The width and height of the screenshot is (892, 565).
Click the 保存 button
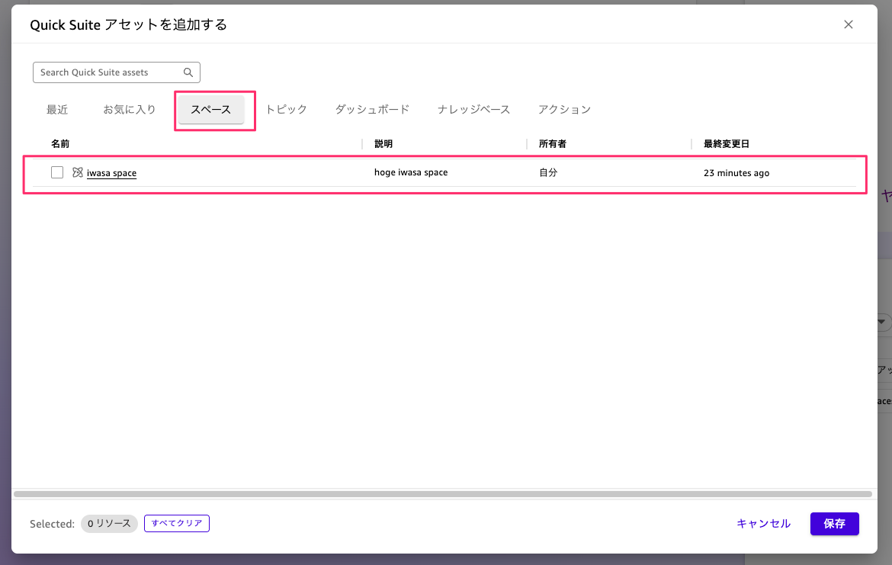point(834,524)
